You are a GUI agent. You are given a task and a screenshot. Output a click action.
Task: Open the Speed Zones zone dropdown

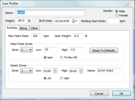pyautogui.click(x=27, y=71)
